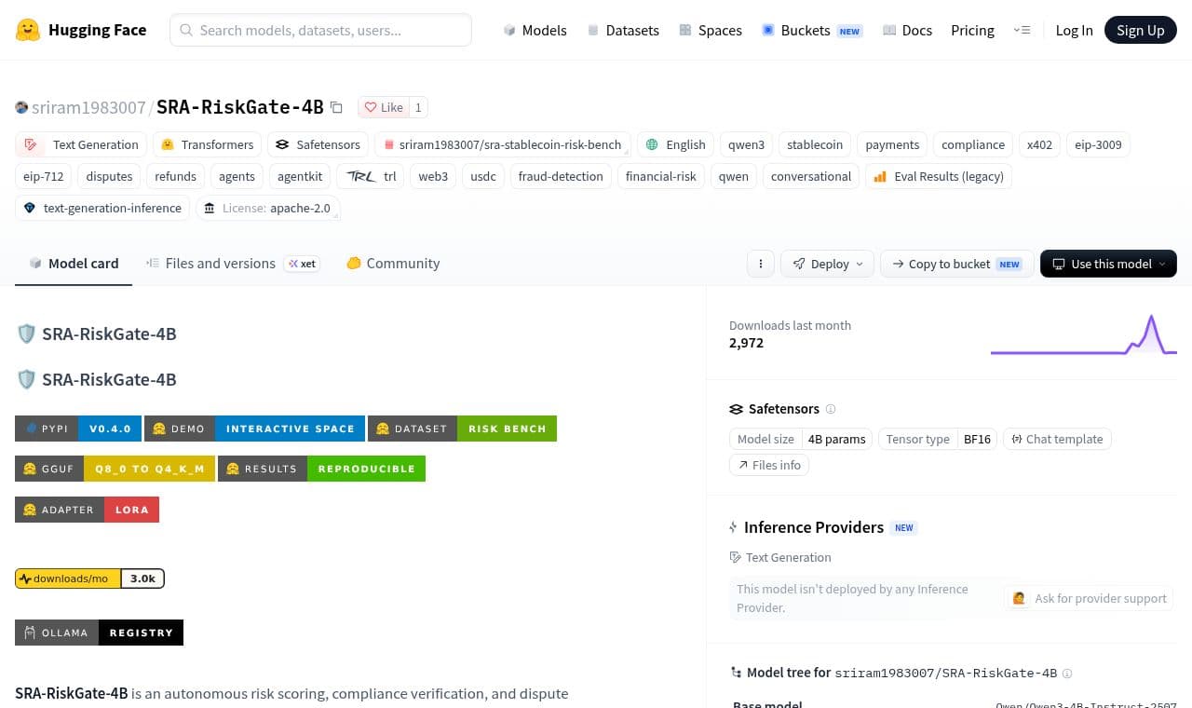Click the user avatar beside sriram1983007
1192x708 pixels.
coord(21,107)
